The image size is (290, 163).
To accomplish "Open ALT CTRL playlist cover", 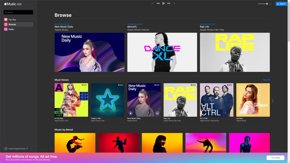I will tap(217, 100).
